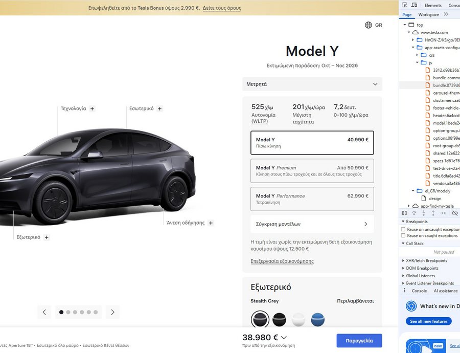Open the Elements tab in DevTools
The height and width of the screenshot is (353, 460).
click(x=433, y=5)
